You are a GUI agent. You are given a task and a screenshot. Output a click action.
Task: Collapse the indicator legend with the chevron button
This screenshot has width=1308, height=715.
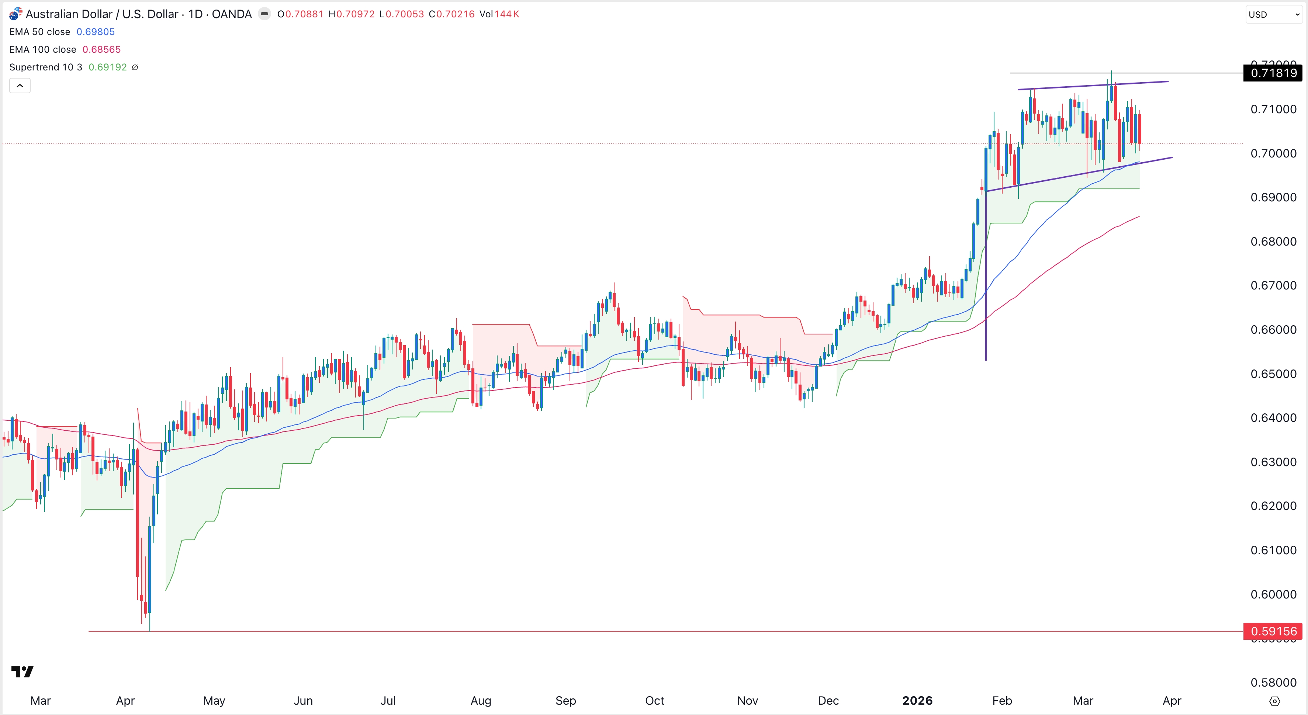coord(20,85)
